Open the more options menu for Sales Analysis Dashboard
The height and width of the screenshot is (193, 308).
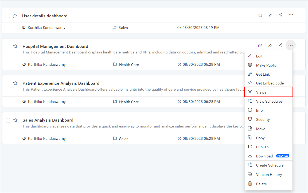(290, 120)
